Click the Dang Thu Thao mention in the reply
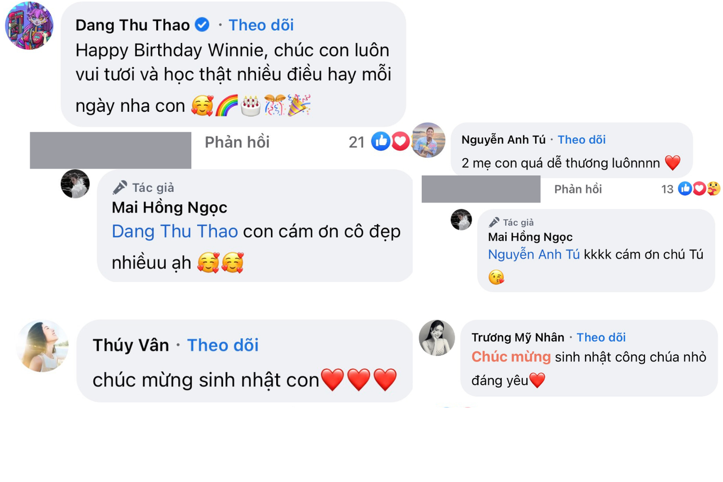Image resolution: width=723 pixels, height=482 pixels. pos(174,231)
